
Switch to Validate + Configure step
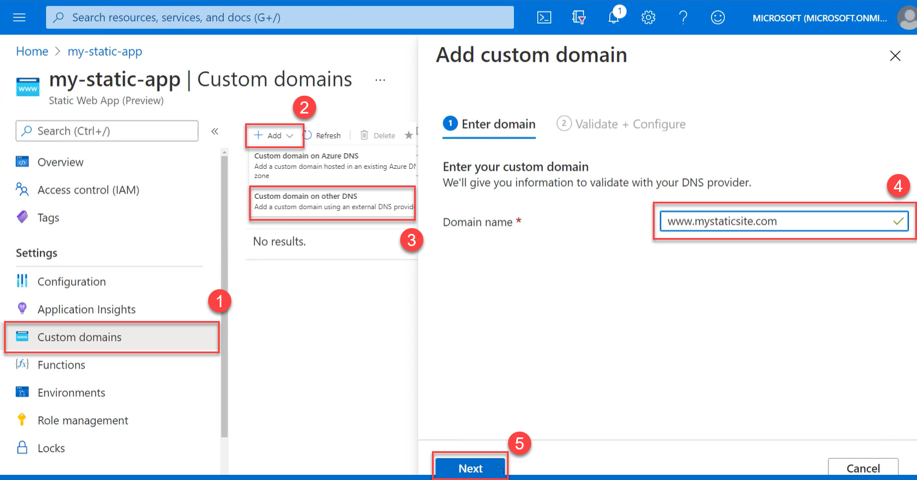tap(621, 124)
